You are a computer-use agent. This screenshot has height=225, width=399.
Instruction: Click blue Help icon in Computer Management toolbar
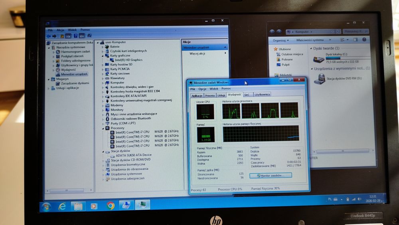[x=75, y=36]
